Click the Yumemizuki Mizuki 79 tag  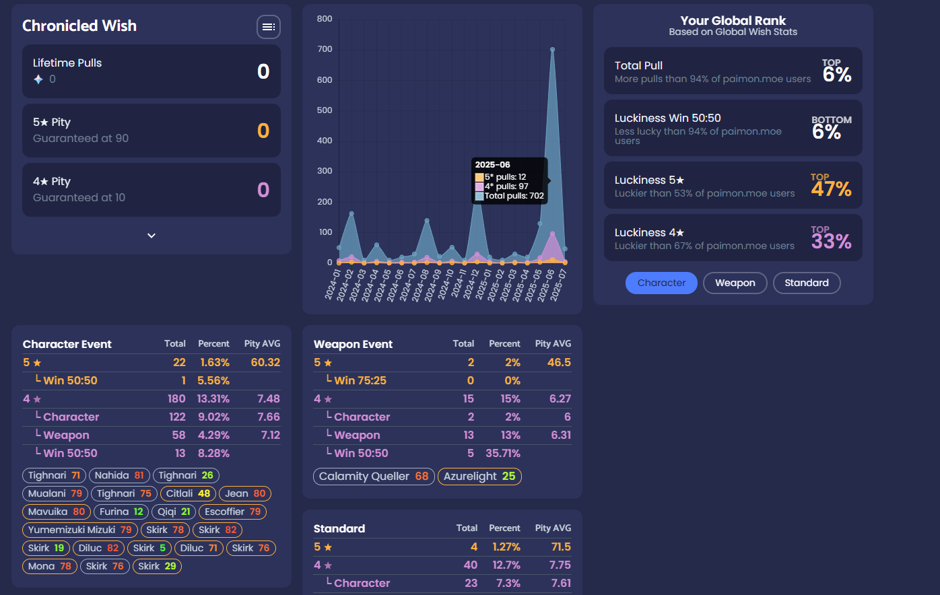tap(80, 530)
